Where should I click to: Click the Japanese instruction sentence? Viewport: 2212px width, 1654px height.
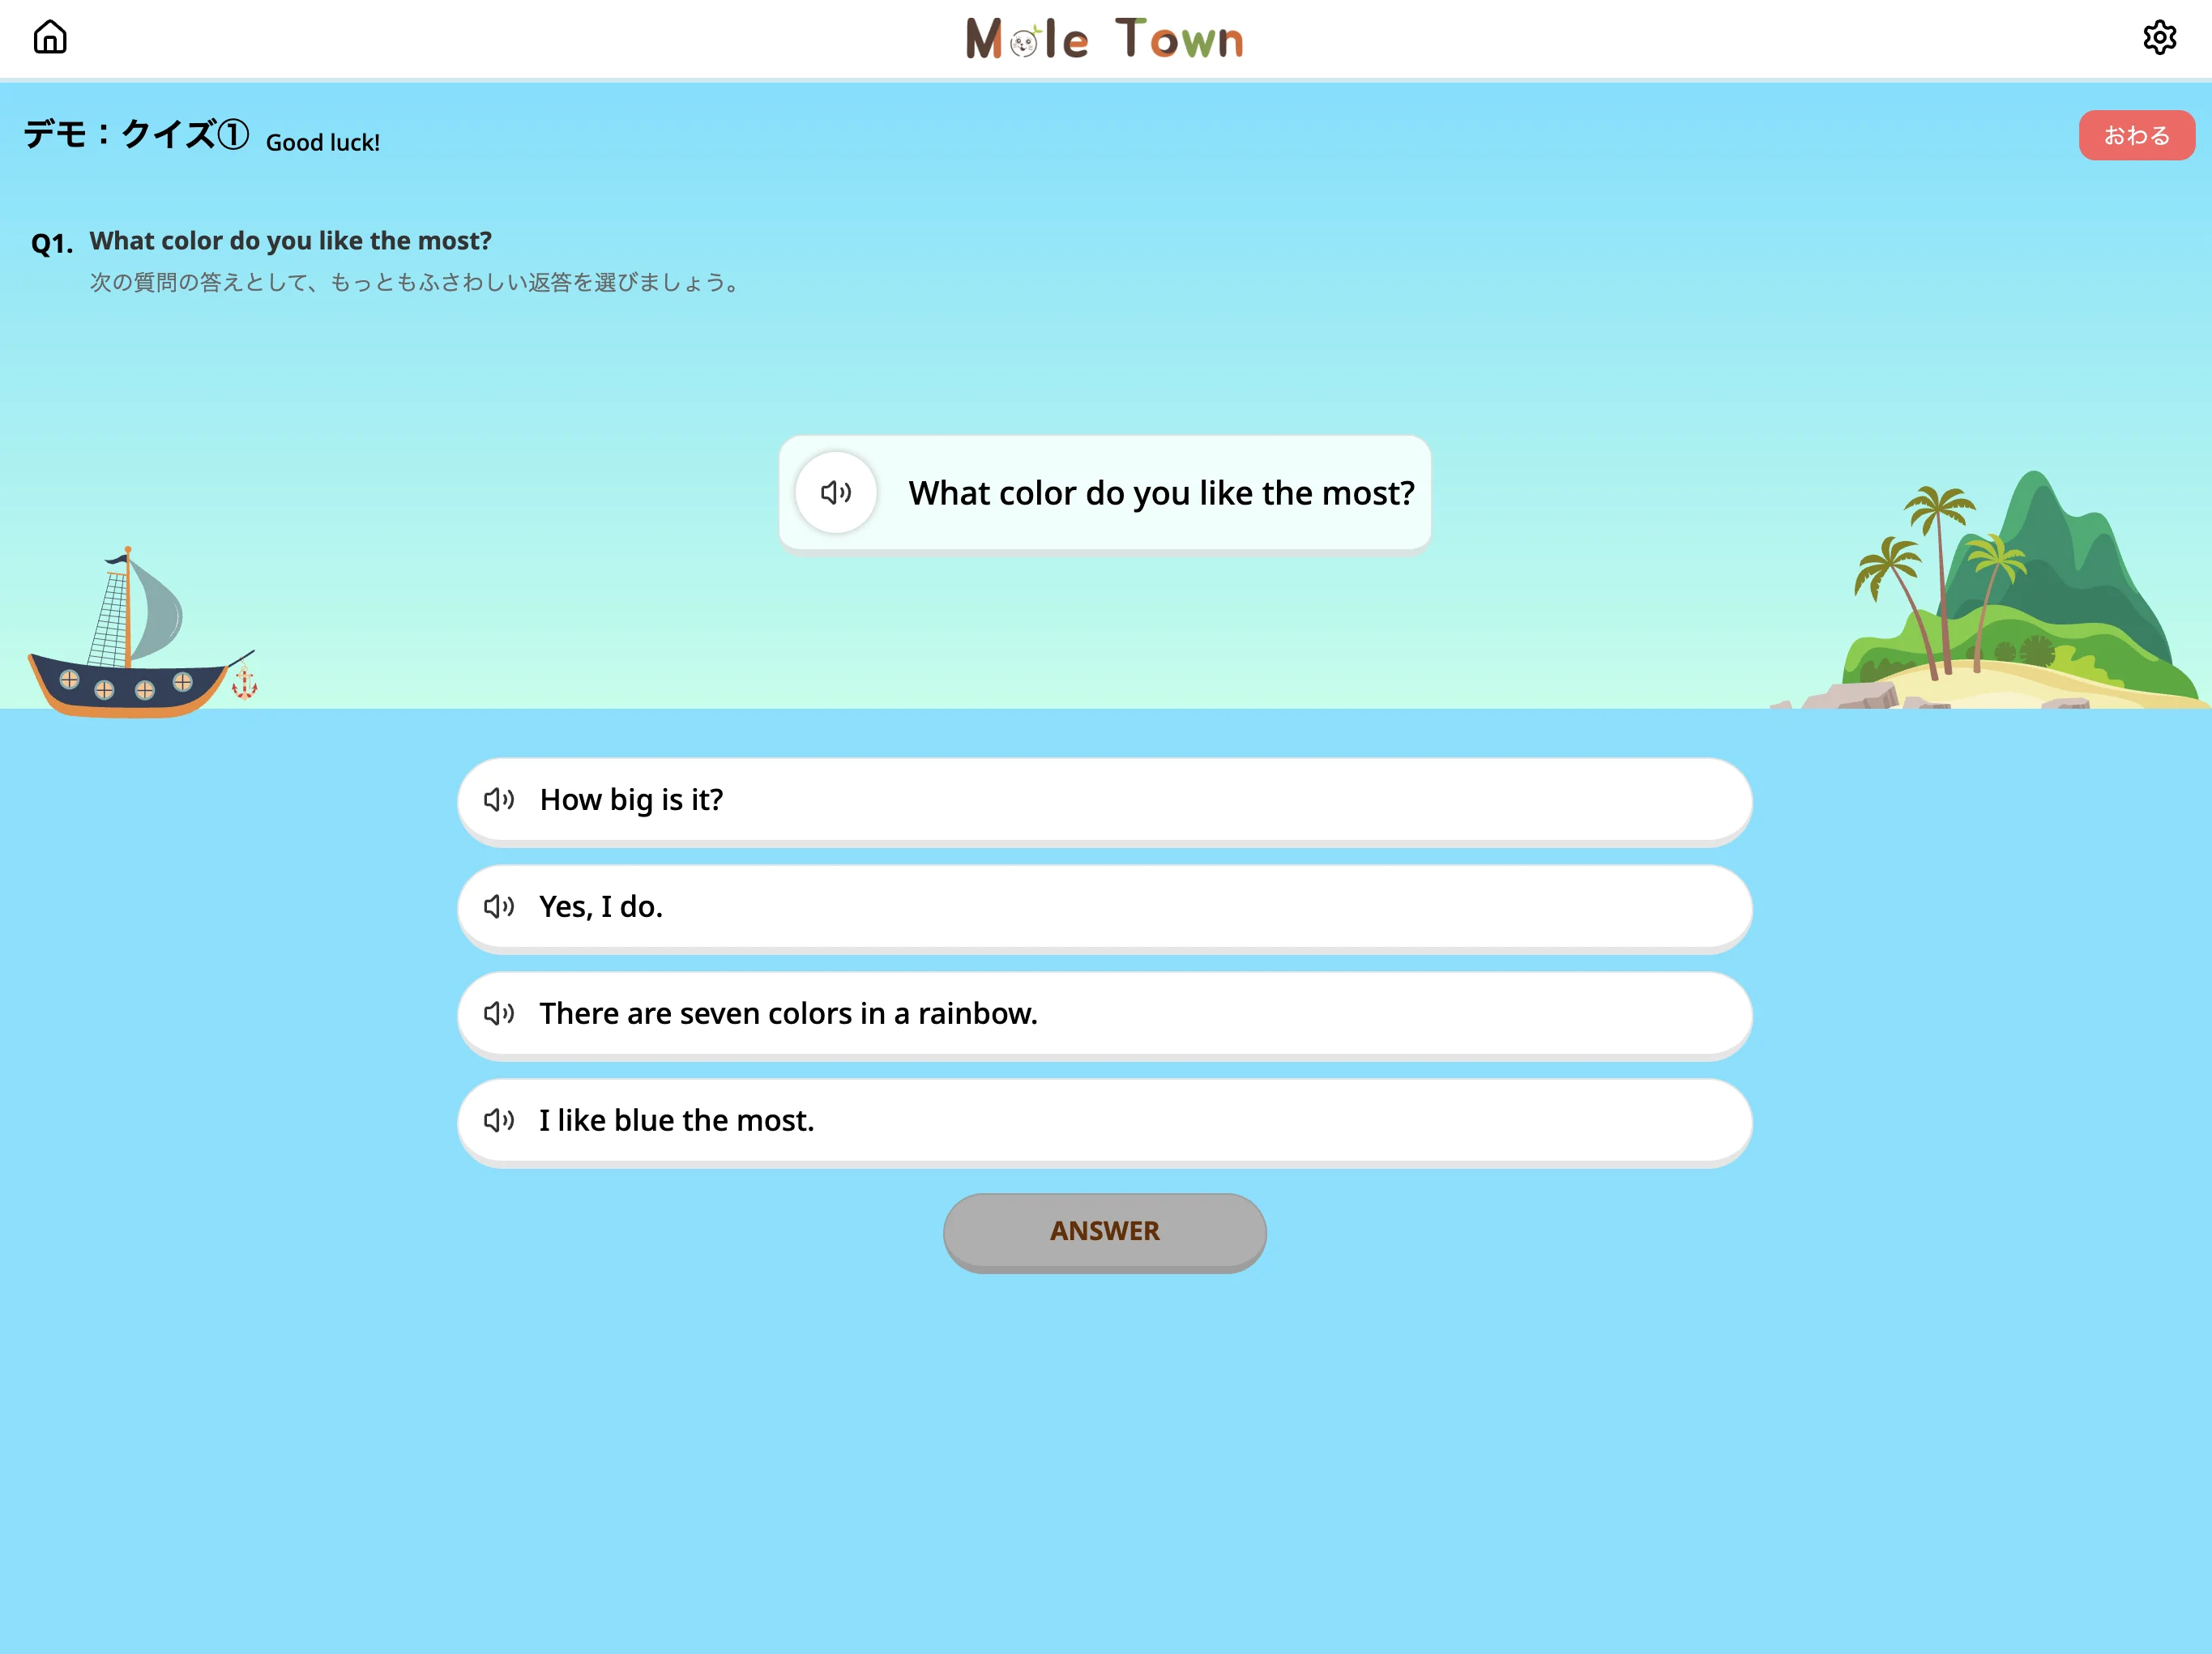[415, 283]
